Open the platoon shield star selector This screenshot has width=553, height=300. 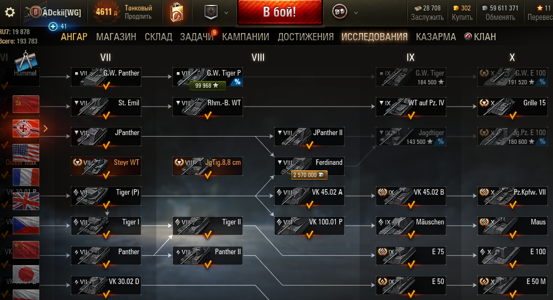(211, 12)
